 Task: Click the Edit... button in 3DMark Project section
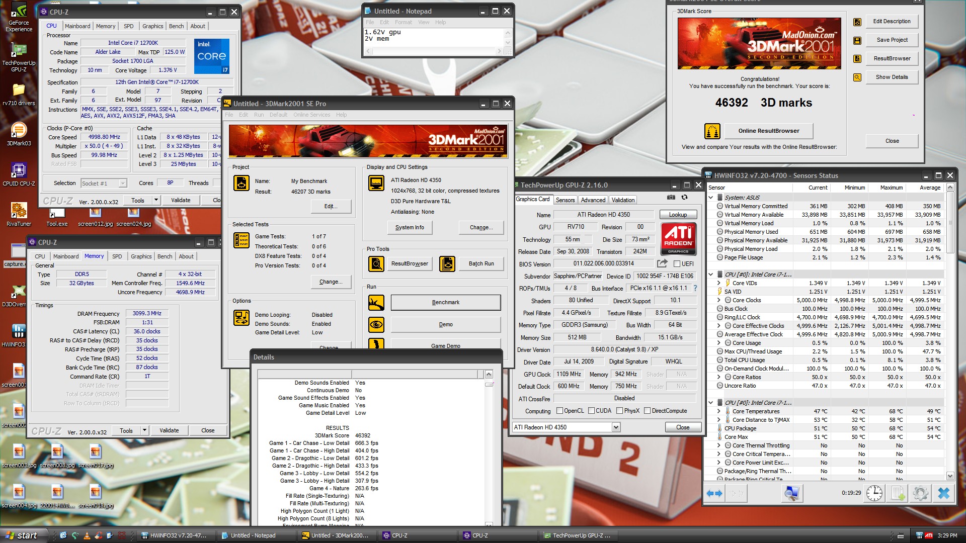click(x=331, y=206)
